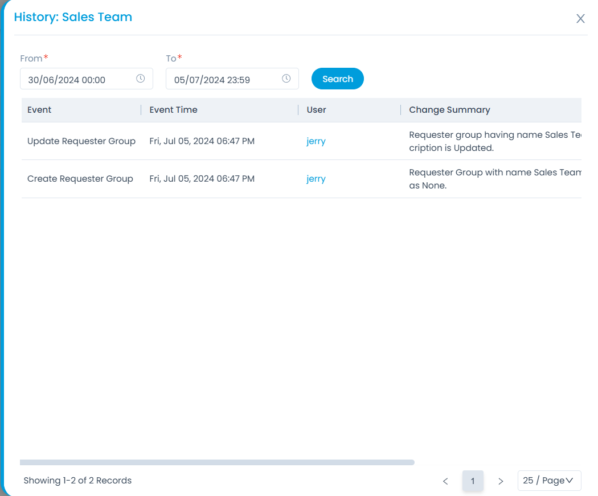The height and width of the screenshot is (496, 598).
Task: Click the clock icon in From field
Action: (141, 79)
